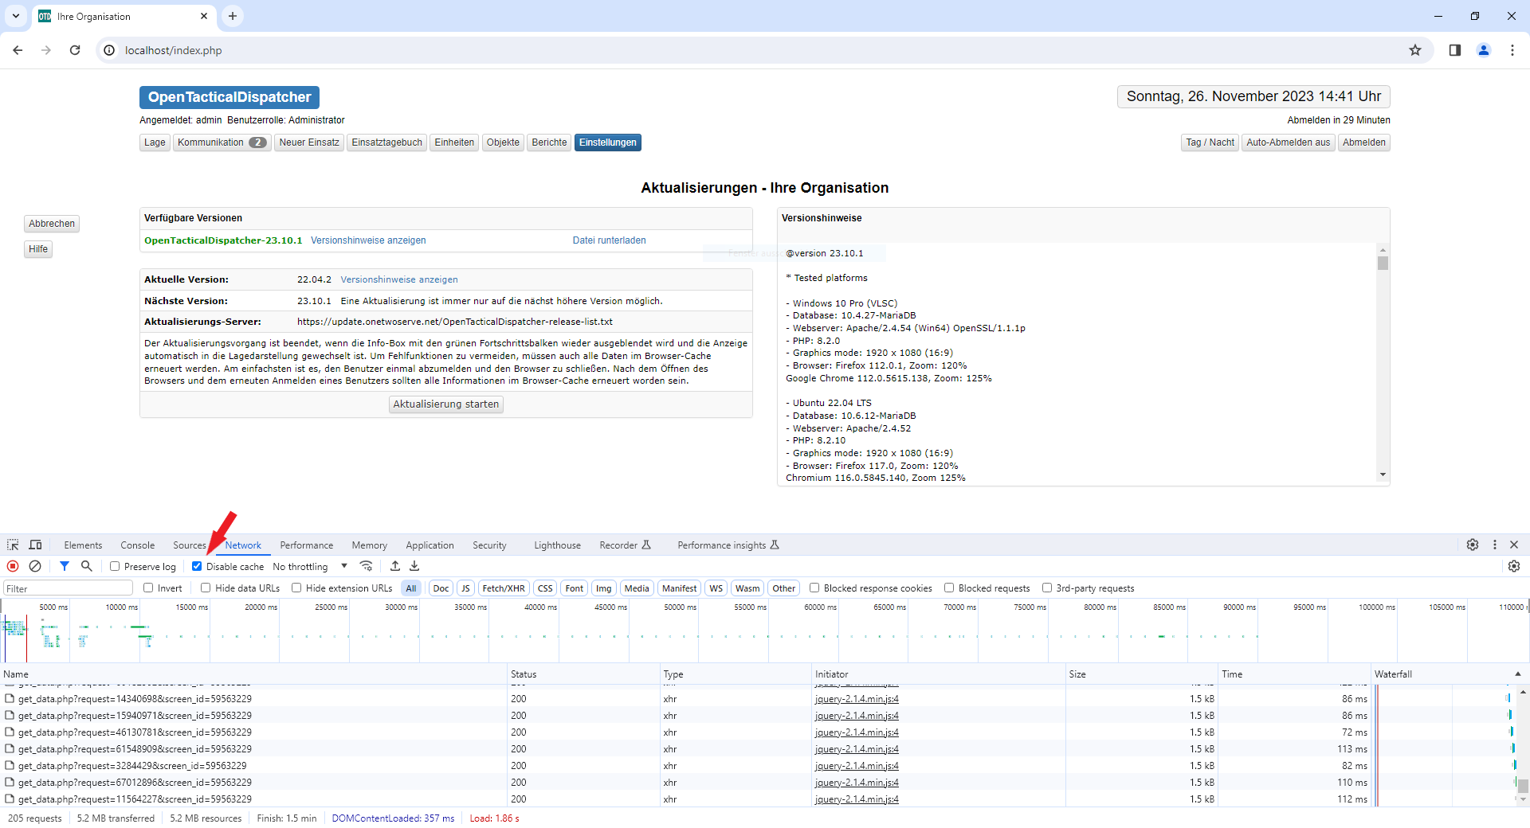Clear the network log
This screenshot has width=1530, height=828.
pyautogui.click(x=35, y=566)
